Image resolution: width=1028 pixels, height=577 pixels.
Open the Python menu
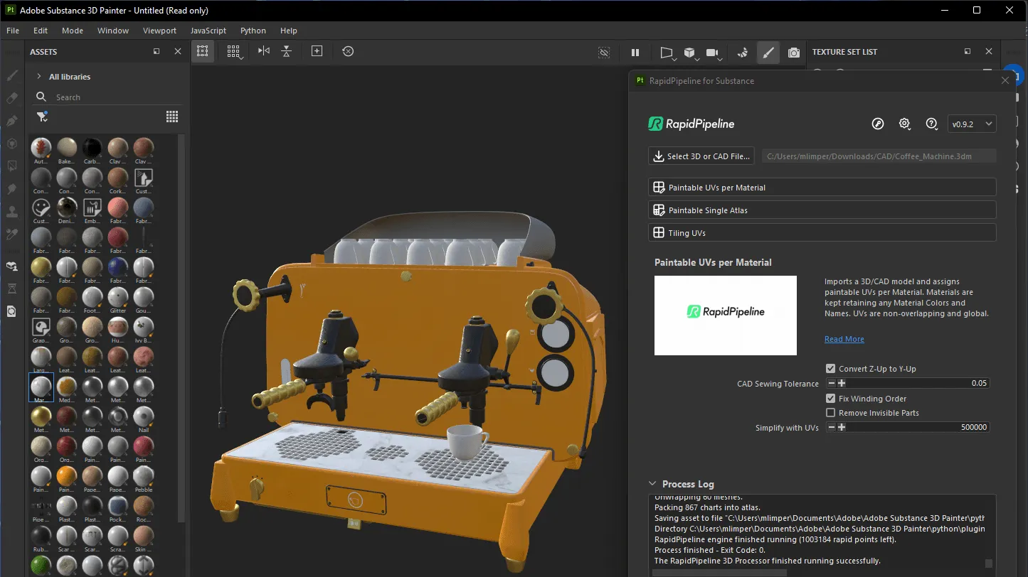[253, 31]
